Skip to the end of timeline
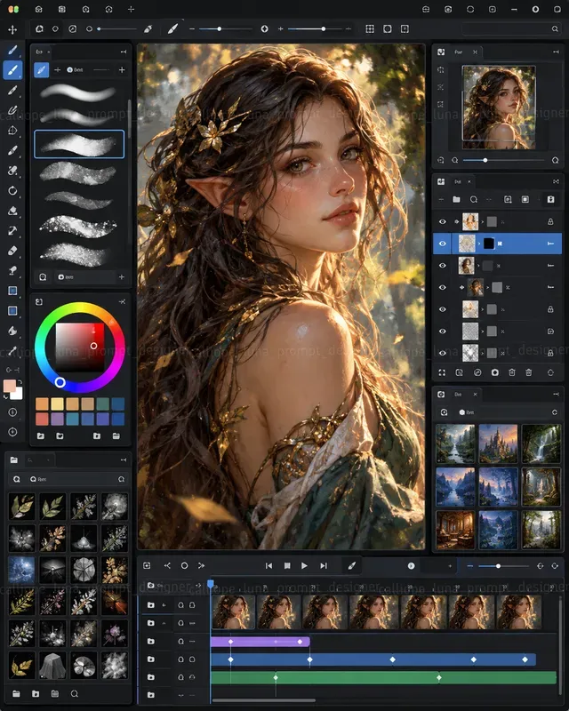 [x=323, y=565]
